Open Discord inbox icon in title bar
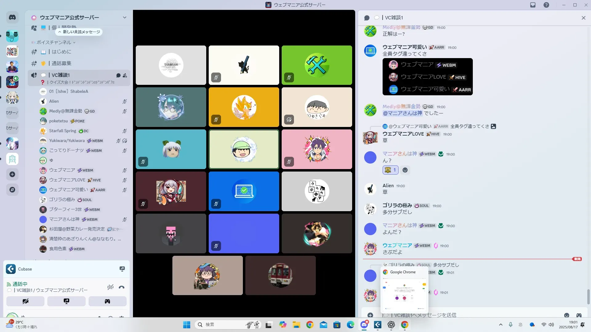Viewport: 591px width, 332px height. [533, 5]
